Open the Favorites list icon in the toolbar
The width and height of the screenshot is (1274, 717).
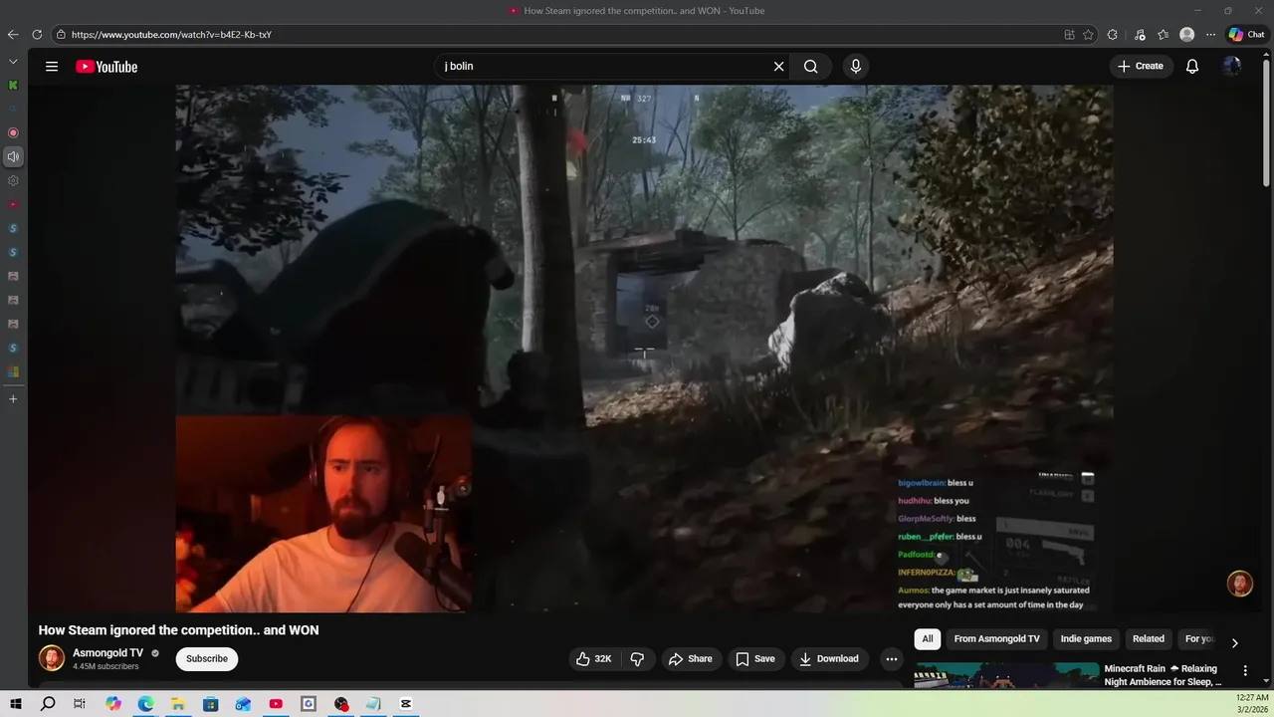[x=1163, y=34]
